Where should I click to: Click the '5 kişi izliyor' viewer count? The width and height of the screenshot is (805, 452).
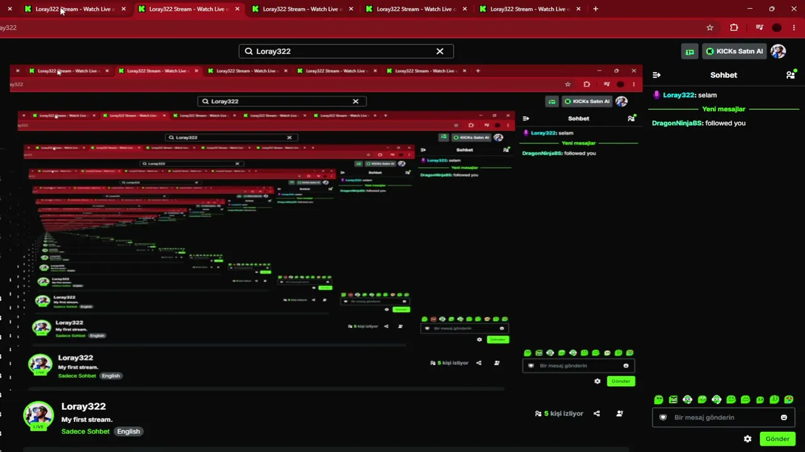(x=563, y=414)
